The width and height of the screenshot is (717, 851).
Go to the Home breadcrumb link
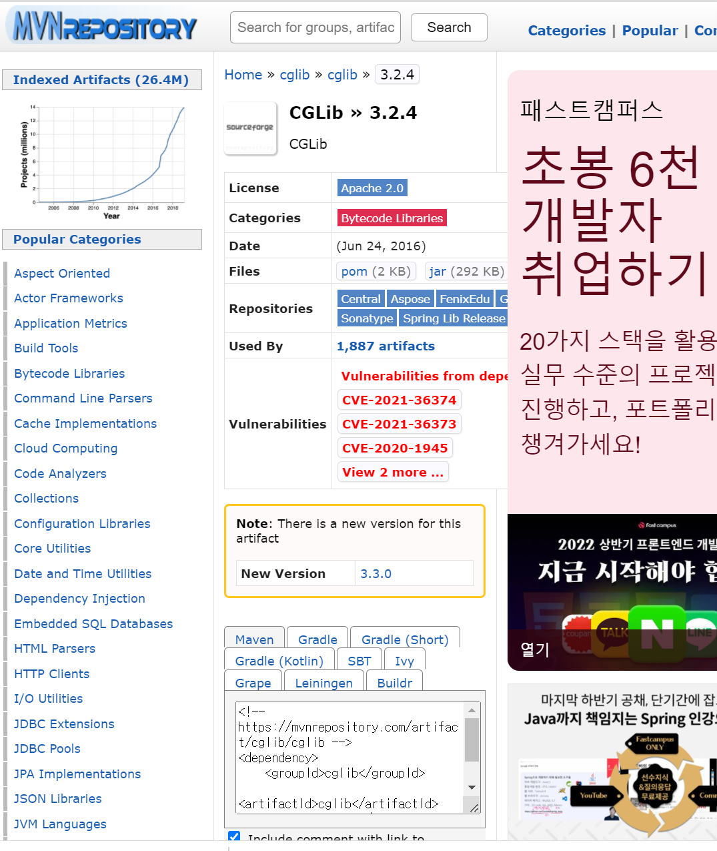[x=243, y=75]
